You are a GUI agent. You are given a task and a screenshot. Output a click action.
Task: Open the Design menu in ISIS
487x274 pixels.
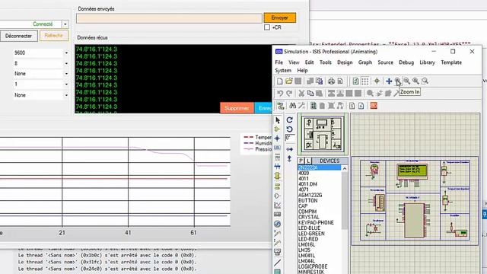point(345,62)
